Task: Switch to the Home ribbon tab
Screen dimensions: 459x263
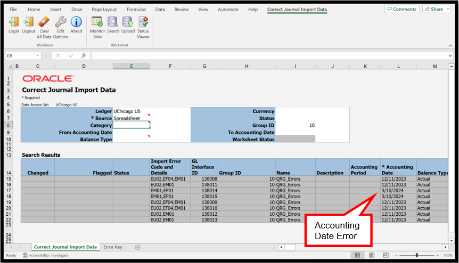Action: click(x=34, y=10)
